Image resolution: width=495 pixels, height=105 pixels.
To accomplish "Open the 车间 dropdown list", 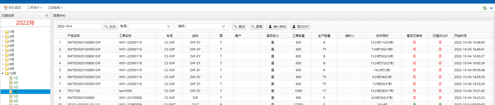I will pyautogui.click(x=168, y=26).
